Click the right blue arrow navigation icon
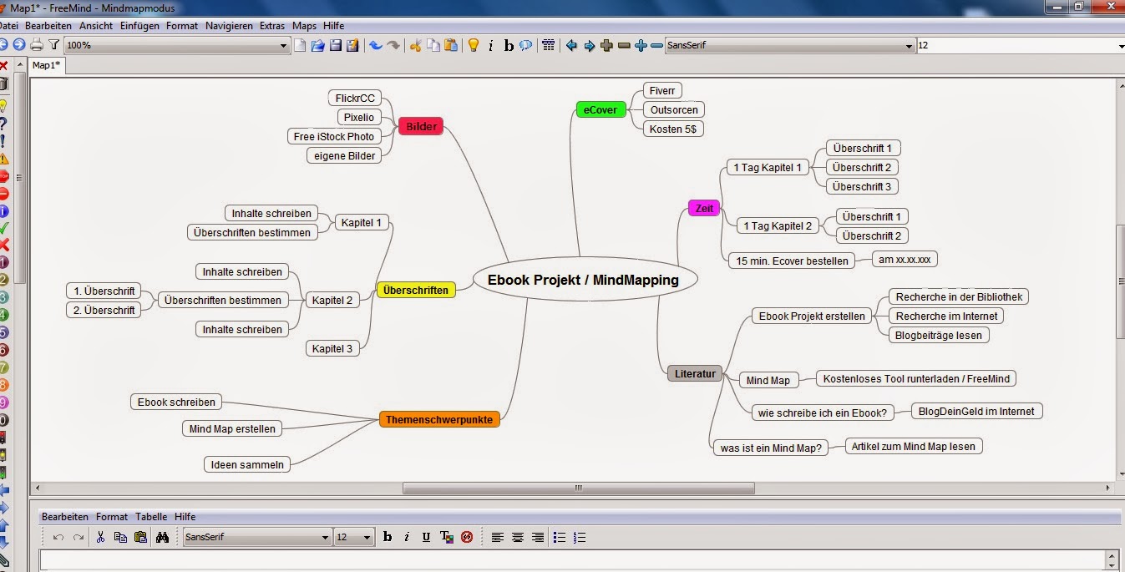 click(589, 45)
